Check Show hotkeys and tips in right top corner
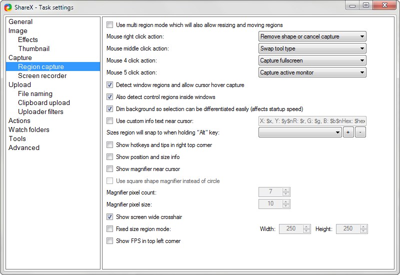Viewport: 400px width, 275px height. (109, 144)
